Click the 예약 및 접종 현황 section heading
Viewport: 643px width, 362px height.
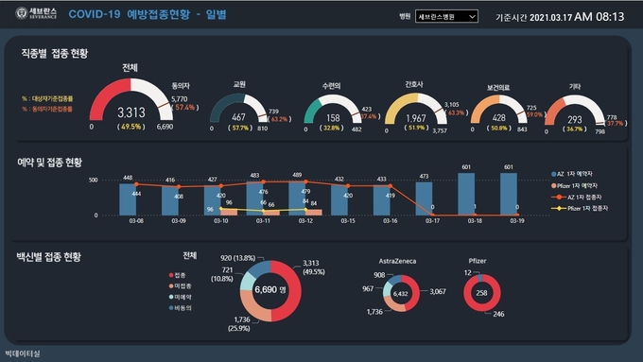[49, 163]
